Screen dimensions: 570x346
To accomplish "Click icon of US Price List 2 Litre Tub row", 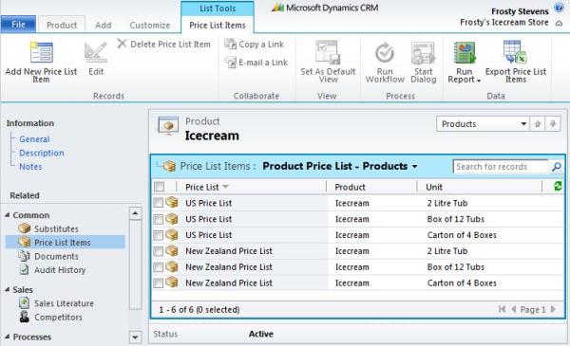I will click(172, 202).
